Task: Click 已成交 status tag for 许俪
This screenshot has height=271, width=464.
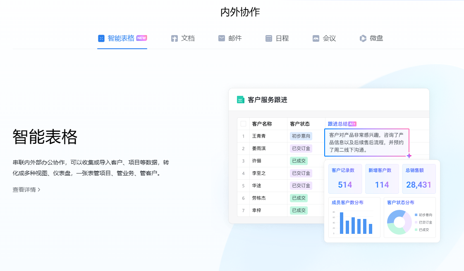Action: (x=299, y=161)
